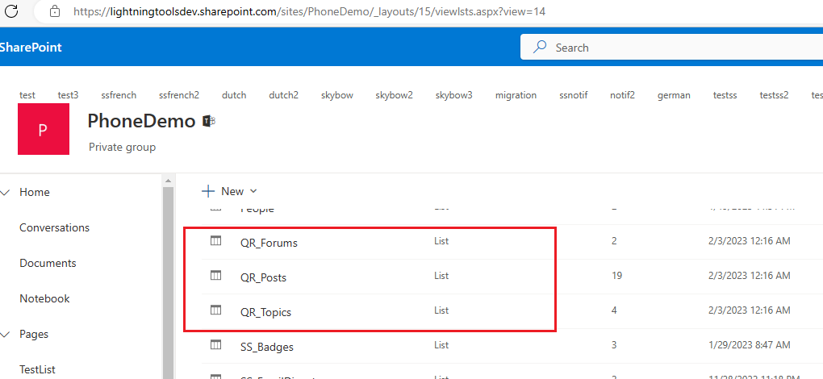
Task: Collapse the Pages navigation section
Action: (x=6, y=334)
